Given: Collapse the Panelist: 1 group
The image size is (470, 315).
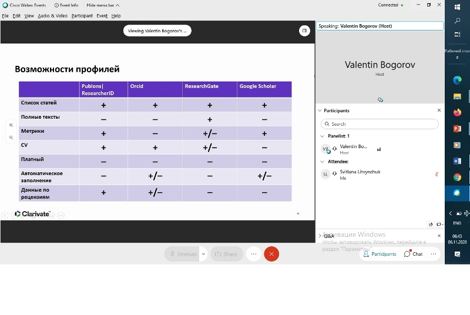Looking at the screenshot, I should tap(322, 136).
